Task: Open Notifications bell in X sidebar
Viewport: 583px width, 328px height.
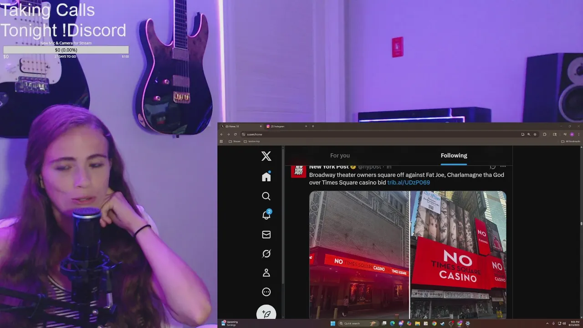Action: pos(266,215)
